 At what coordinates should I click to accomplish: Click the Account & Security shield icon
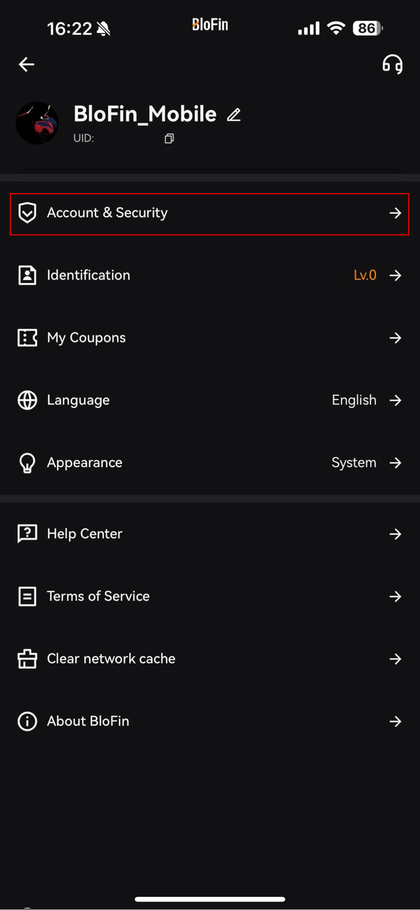coord(27,213)
